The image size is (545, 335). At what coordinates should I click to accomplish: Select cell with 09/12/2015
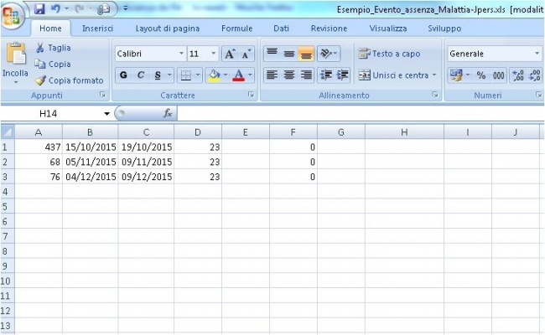[x=147, y=177]
